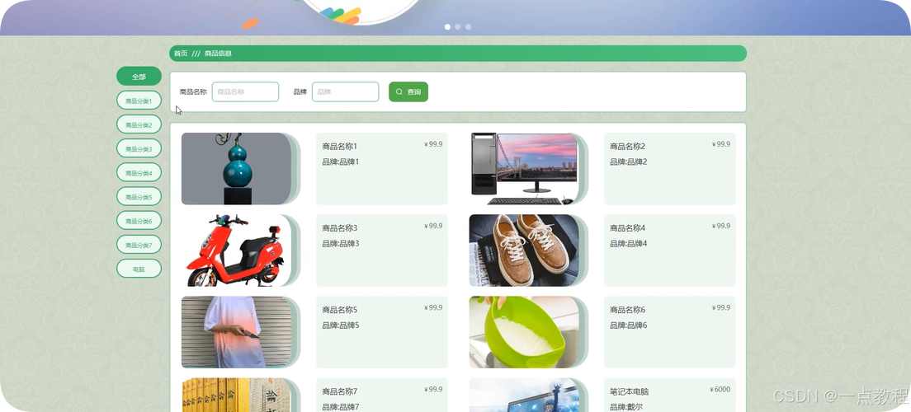Open the green rice strainer image
This screenshot has width=911, height=412.
pos(524,333)
